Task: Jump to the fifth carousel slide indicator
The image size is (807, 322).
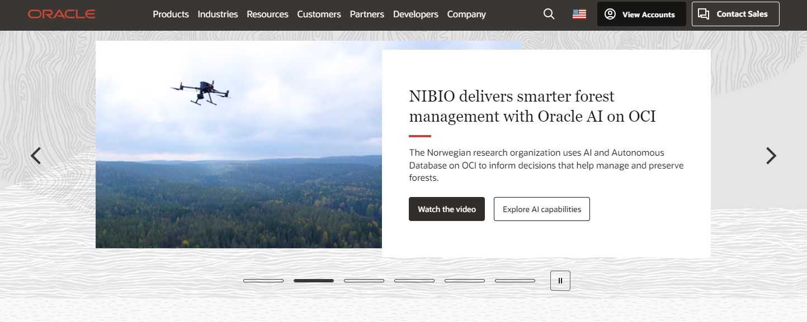Action: (465, 281)
